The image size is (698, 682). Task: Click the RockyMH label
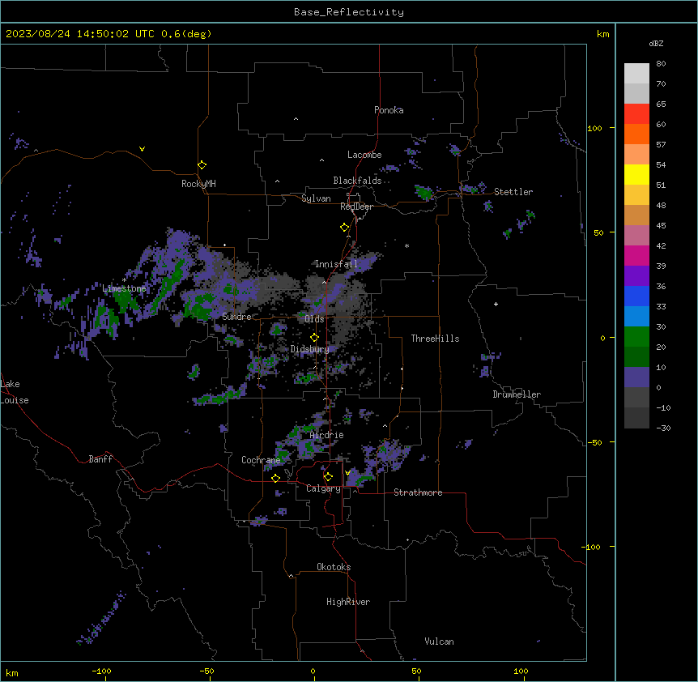coord(198,184)
